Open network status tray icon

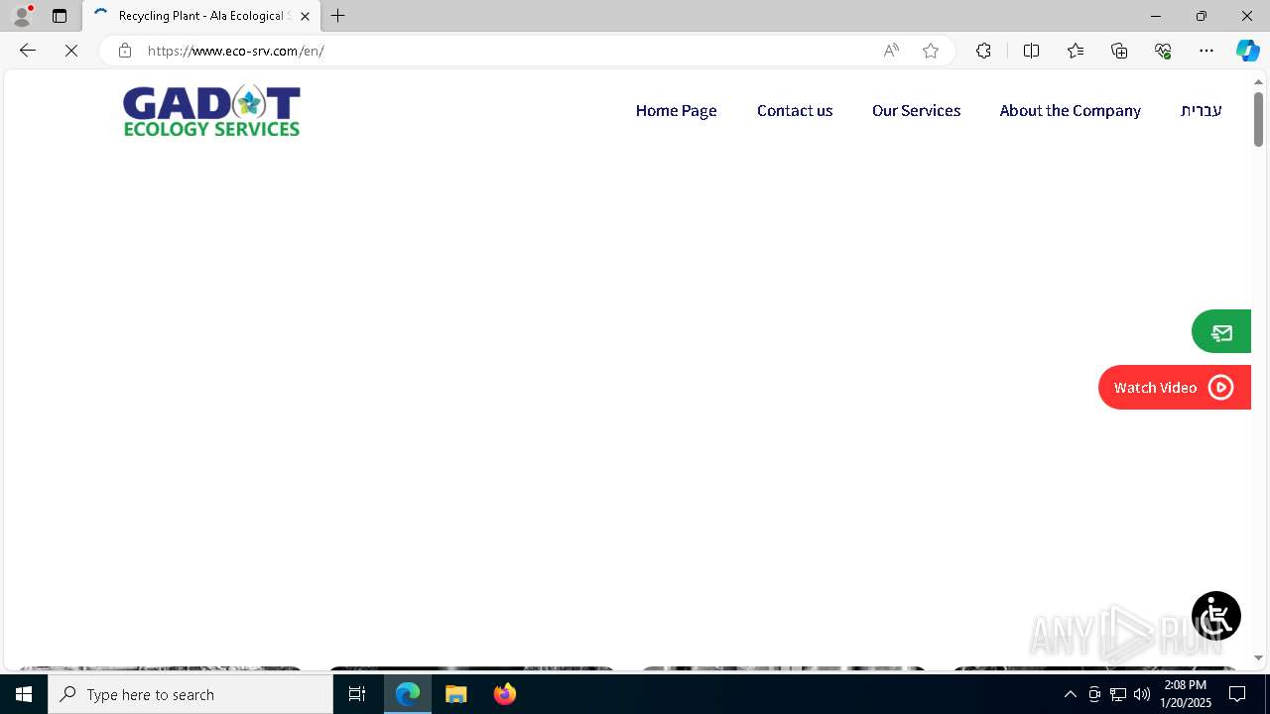(1118, 694)
